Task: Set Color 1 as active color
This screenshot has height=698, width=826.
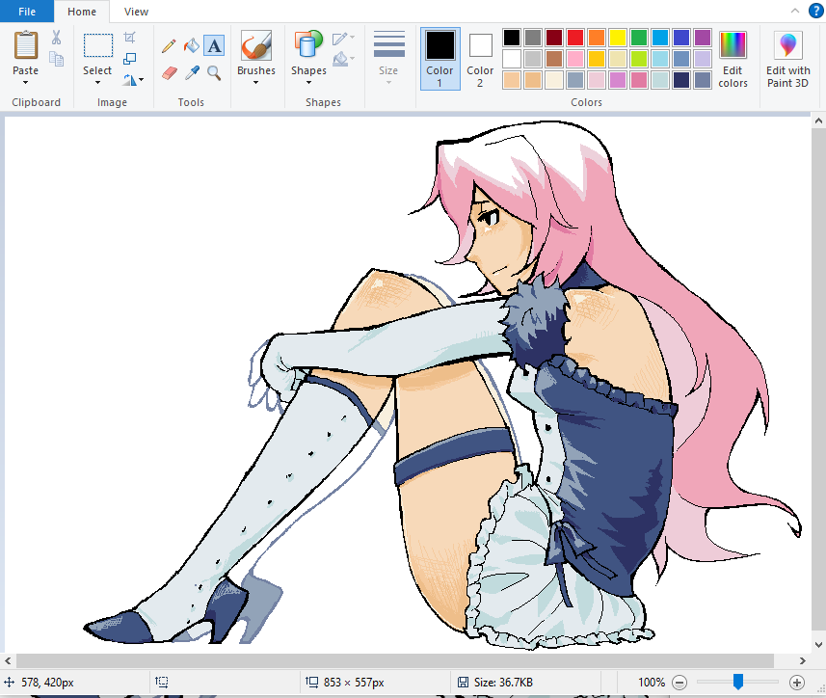Action: 440,57
